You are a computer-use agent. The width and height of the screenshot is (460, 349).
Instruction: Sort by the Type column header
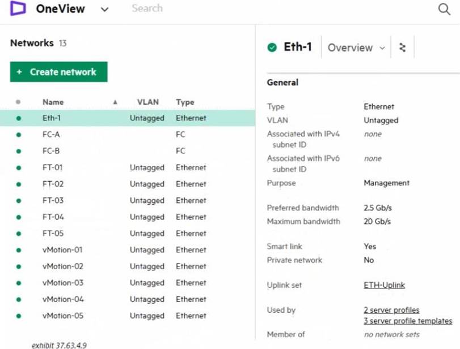pos(185,102)
